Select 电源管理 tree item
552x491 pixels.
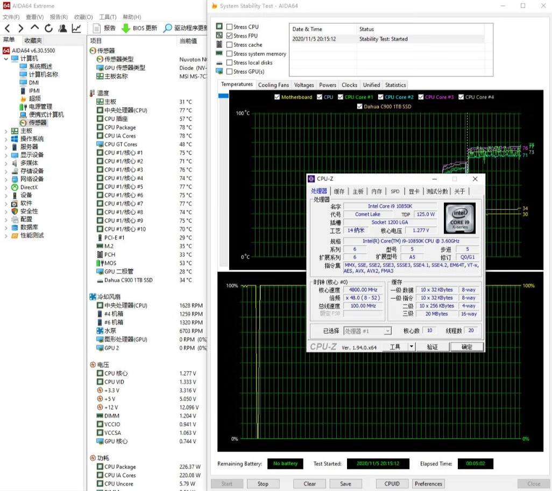[40, 107]
